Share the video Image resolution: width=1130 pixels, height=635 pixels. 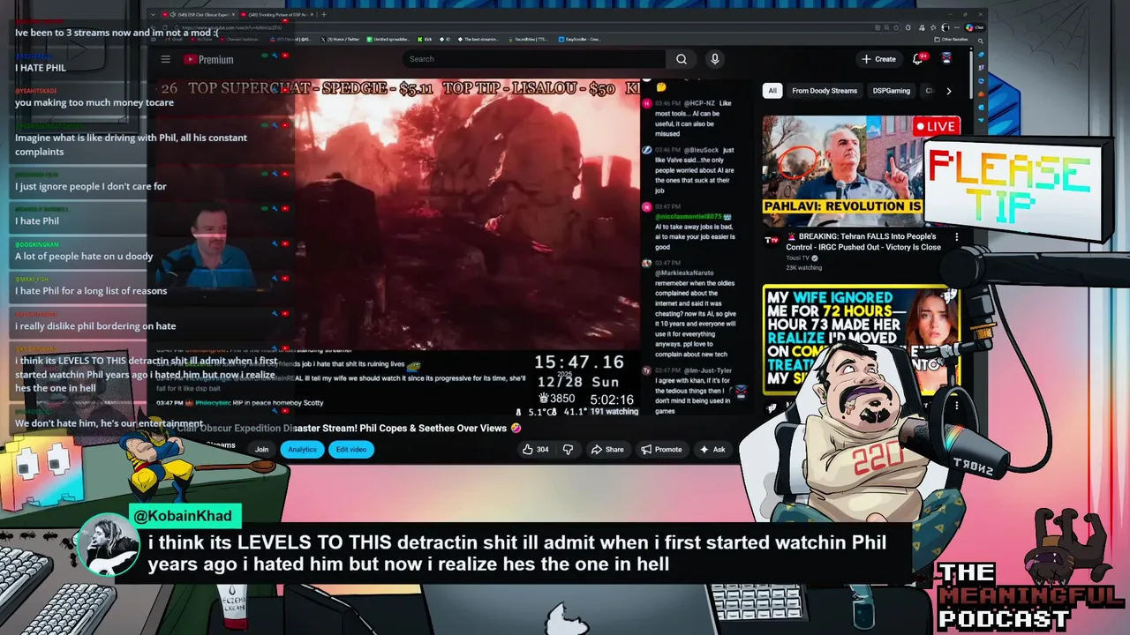point(607,449)
